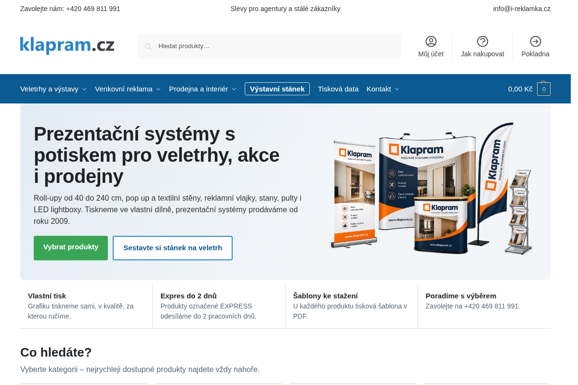Open the Výstavní stánek menu item
This screenshot has height=385, width=578.
277,89
